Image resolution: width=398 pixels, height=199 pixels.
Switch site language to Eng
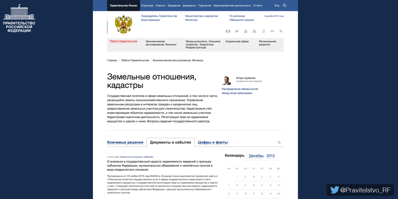(277, 6)
